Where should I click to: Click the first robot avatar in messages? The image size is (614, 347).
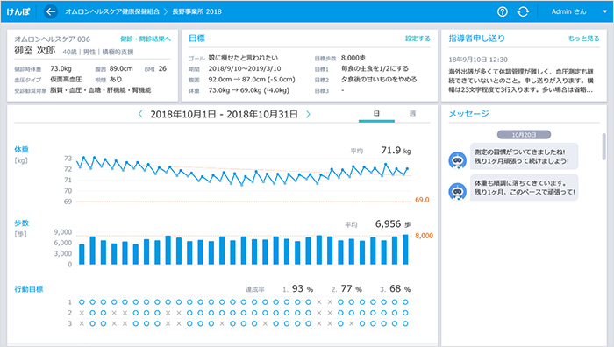point(457,160)
